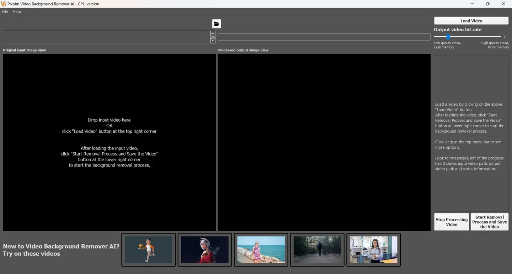
Task: Click 'Output video bit rate' label
Action: click(x=458, y=30)
